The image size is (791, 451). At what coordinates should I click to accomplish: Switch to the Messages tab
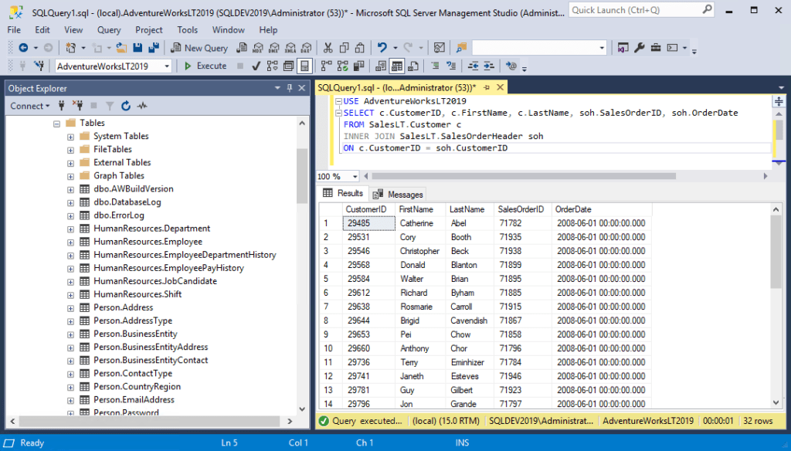click(x=399, y=194)
